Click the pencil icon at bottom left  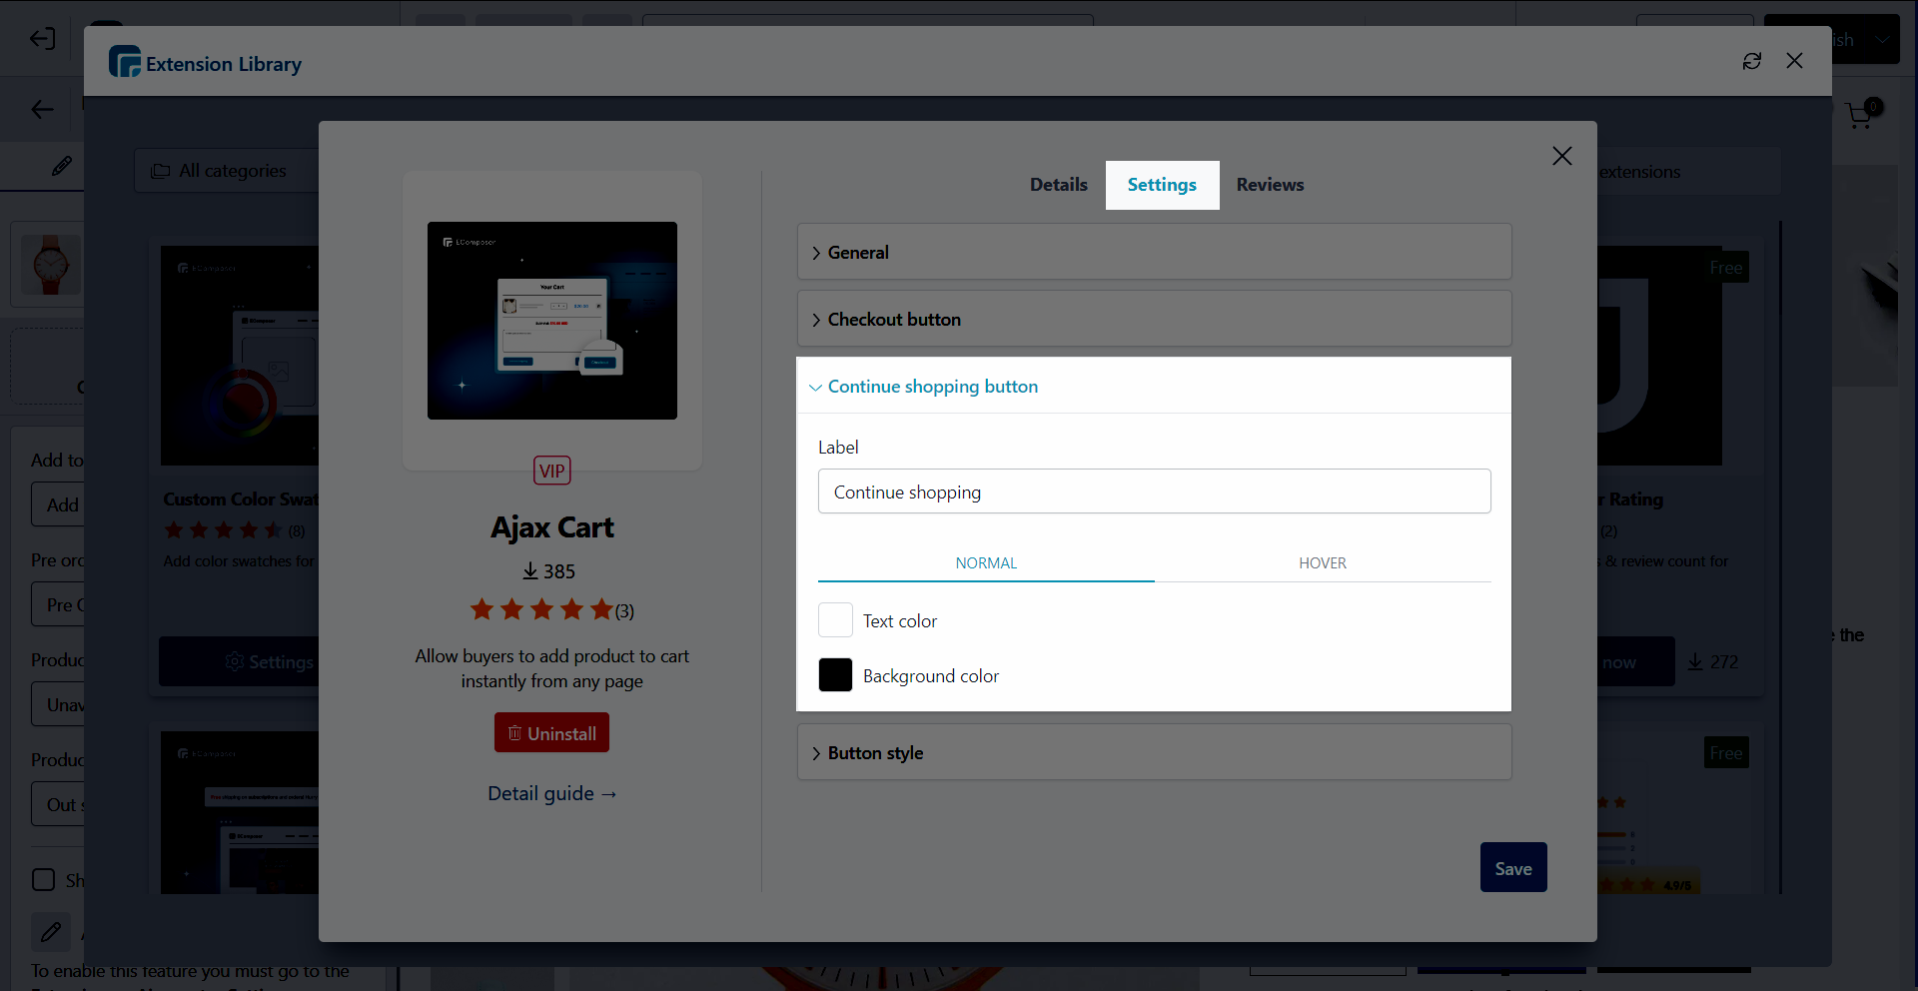click(51, 932)
